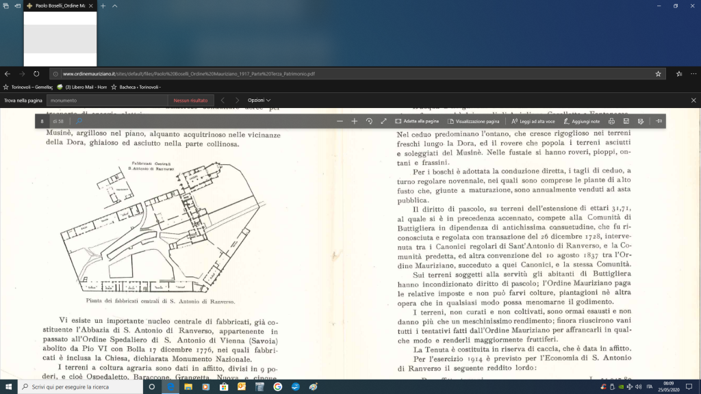
Task: Close the find-in-page bar
Action: (x=693, y=101)
